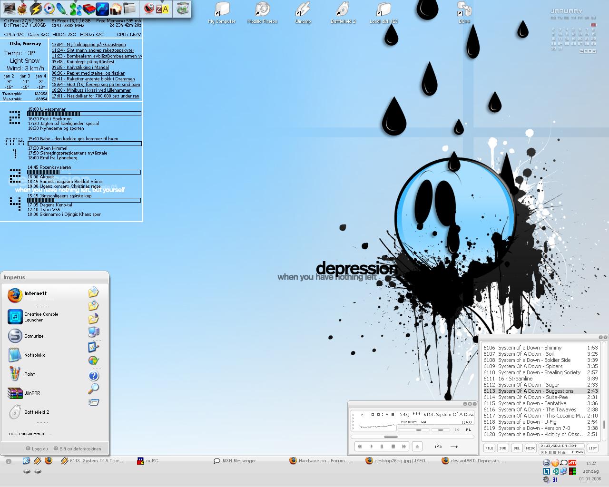Switch to Hardware.no Forum taskbar button
This screenshot has width=609, height=487.
[321, 460]
